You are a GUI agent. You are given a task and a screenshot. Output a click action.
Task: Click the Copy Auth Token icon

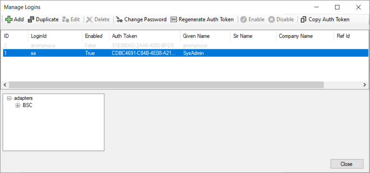(x=304, y=19)
